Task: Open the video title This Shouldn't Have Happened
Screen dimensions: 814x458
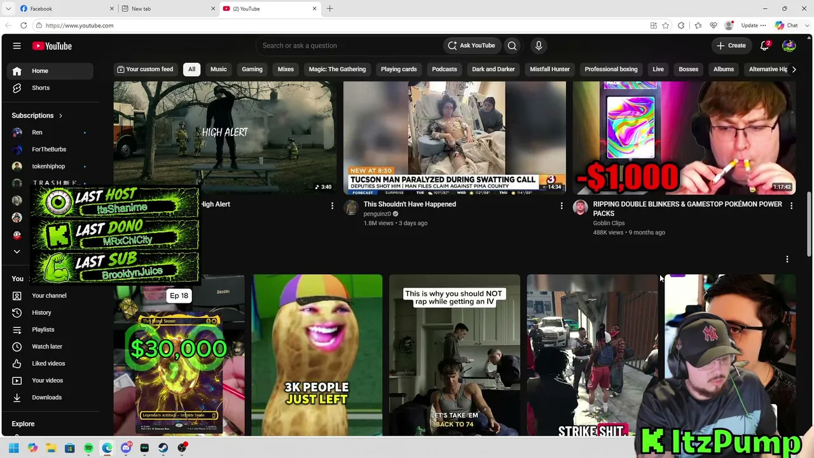Action: [x=410, y=204]
